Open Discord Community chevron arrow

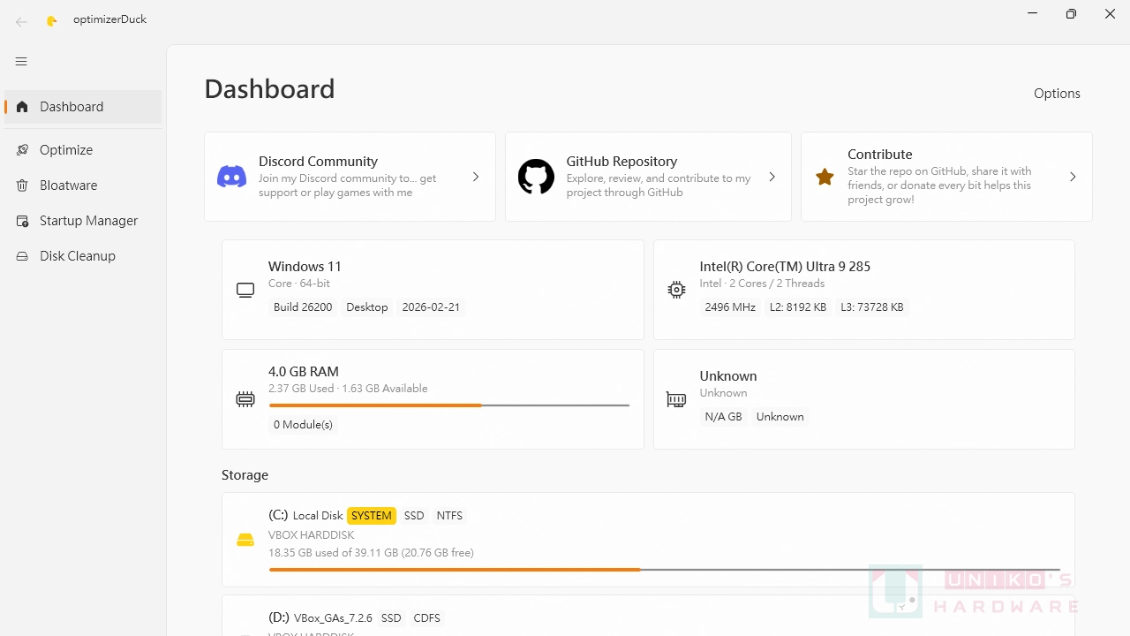pyautogui.click(x=476, y=177)
